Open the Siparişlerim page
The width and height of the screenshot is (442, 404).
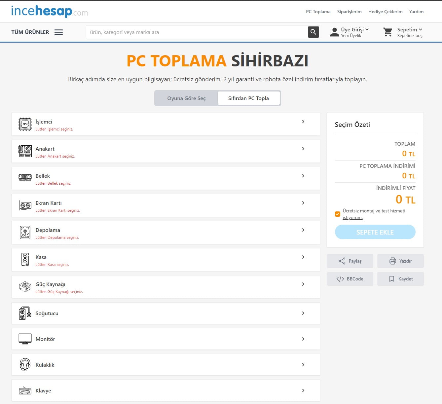(x=349, y=11)
